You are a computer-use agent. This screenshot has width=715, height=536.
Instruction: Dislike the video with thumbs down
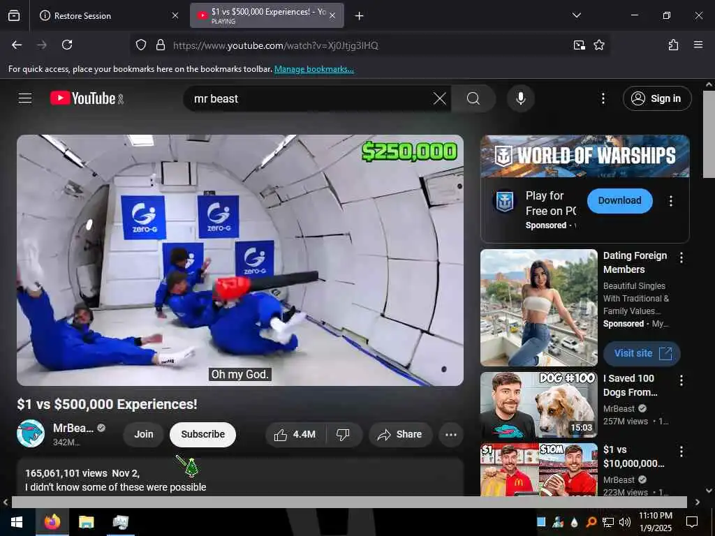point(344,435)
